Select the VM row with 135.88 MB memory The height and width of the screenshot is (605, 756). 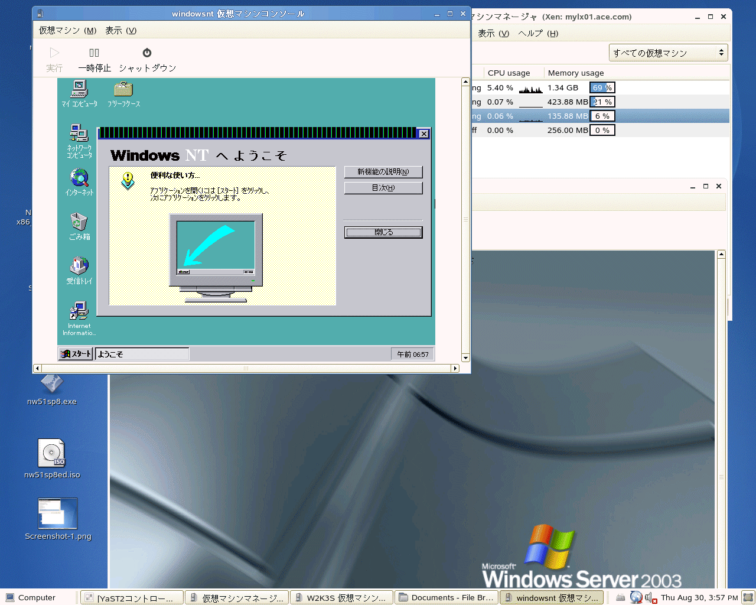pyautogui.click(x=600, y=116)
